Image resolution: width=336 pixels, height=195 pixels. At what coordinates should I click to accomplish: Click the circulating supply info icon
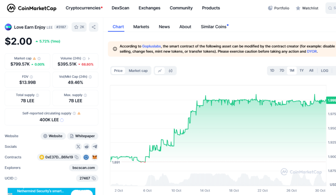point(74,113)
